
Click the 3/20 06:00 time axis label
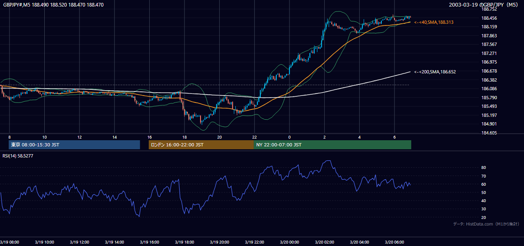click(394, 242)
